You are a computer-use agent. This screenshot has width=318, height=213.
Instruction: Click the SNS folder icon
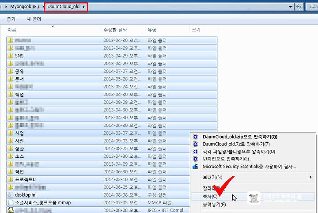pos(10,56)
